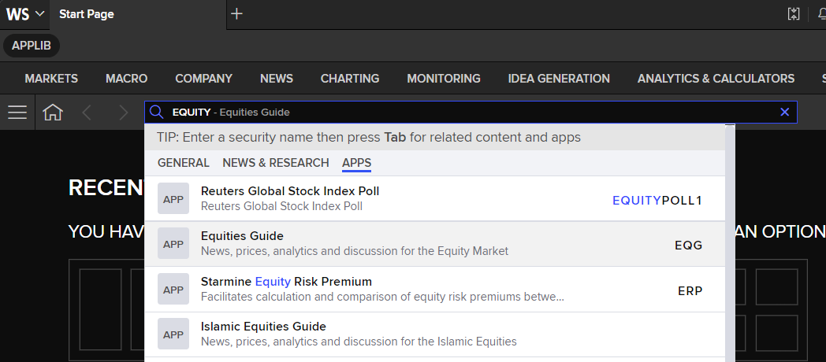Viewport: 826px width, 362px height.
Task: Open Starmine Equity Risk Premium result
Action: coord(434,290)
